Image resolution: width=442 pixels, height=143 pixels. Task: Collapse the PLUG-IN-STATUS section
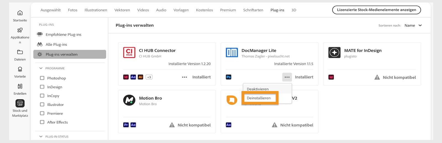pos(41,136)
